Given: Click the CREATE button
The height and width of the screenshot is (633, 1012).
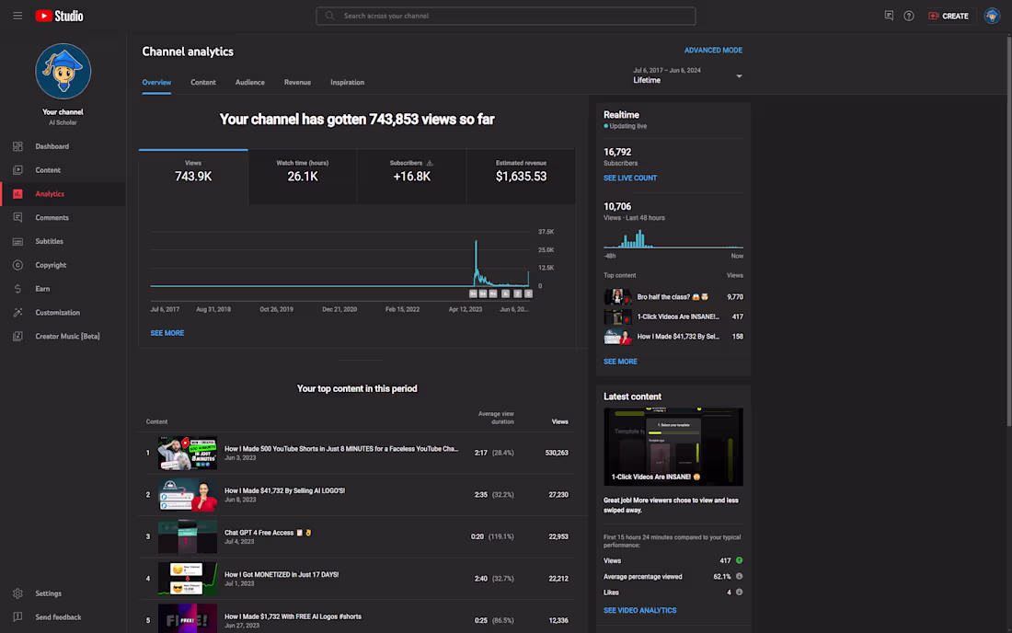Looking at the screenshot, I should [949, 16].
